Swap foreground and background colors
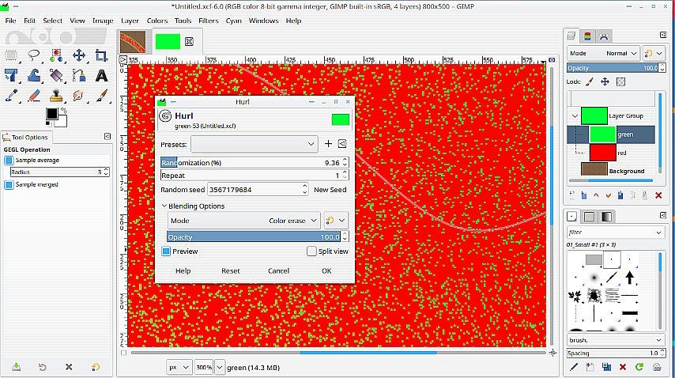 64,111
